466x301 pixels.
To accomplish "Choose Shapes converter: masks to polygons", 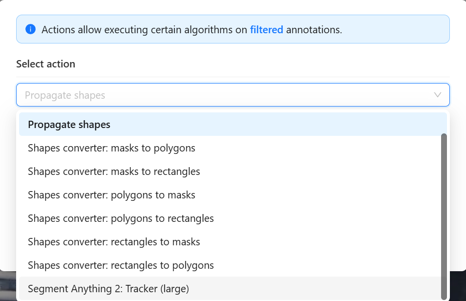I will (x=111, y=148).
